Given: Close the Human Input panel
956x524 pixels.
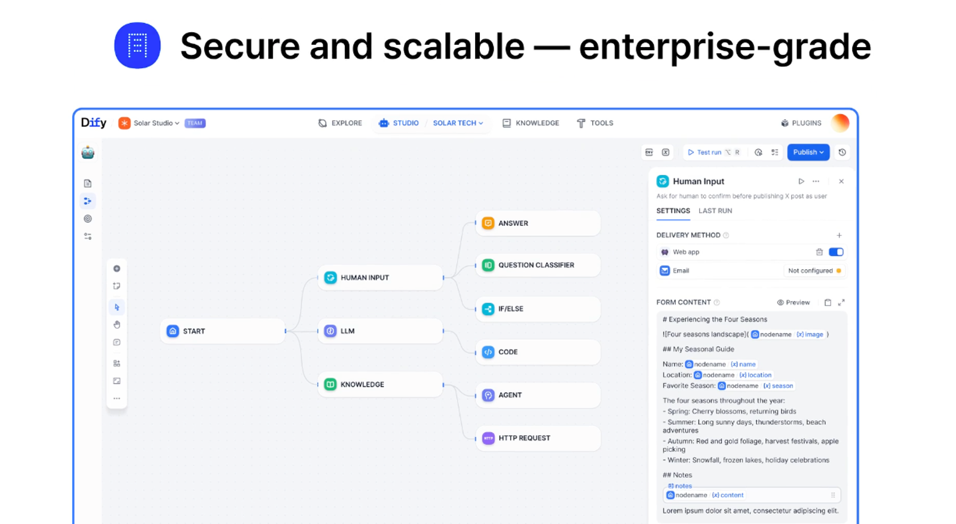Looking at the screenshot, I should click(841, 181).
